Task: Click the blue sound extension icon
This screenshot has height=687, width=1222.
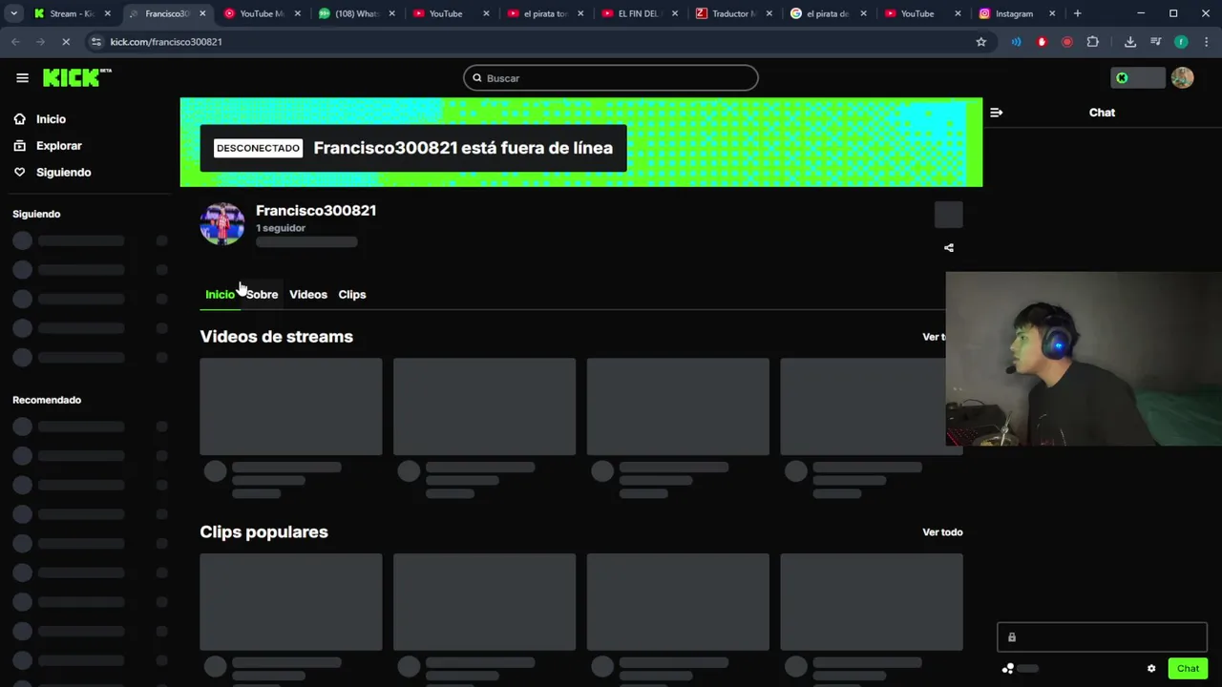Action: (x=1016, y=42)
